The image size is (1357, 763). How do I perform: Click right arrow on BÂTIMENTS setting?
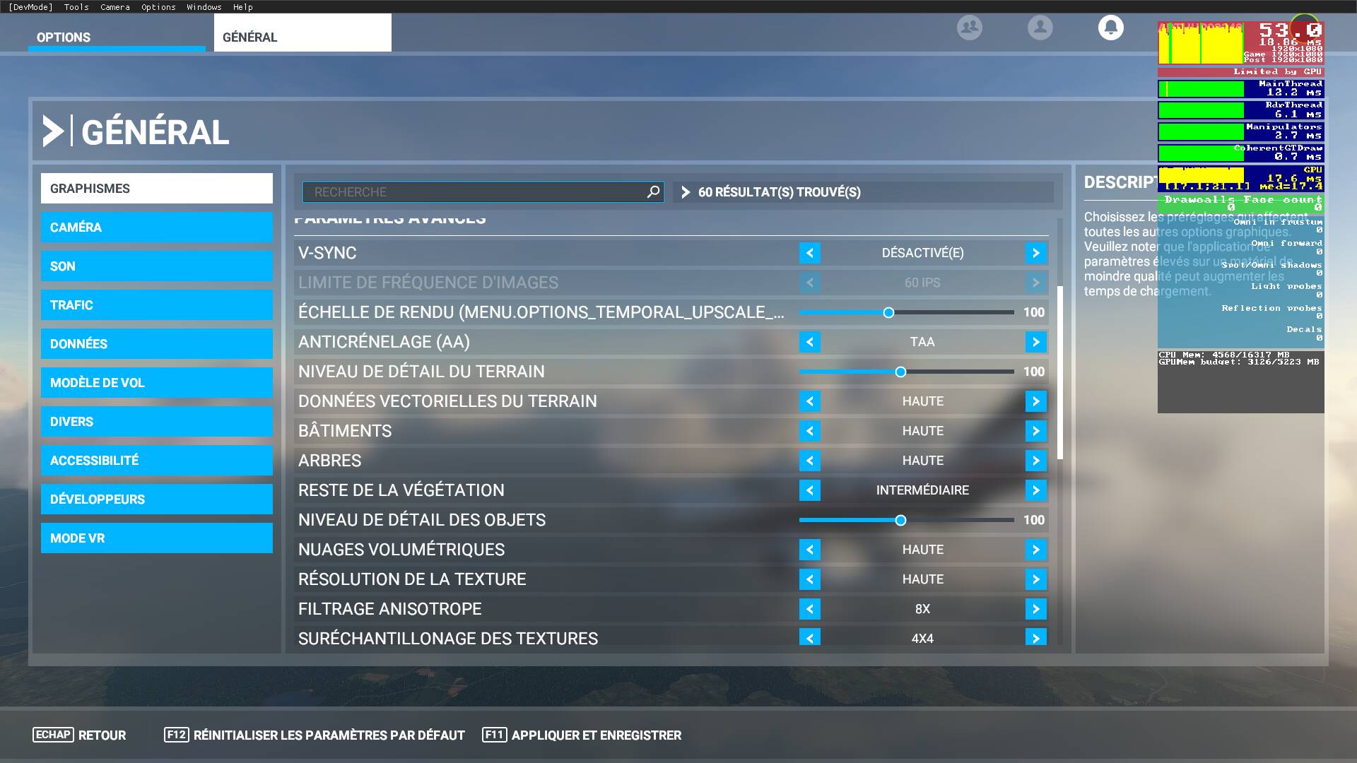pos(1035,430)
